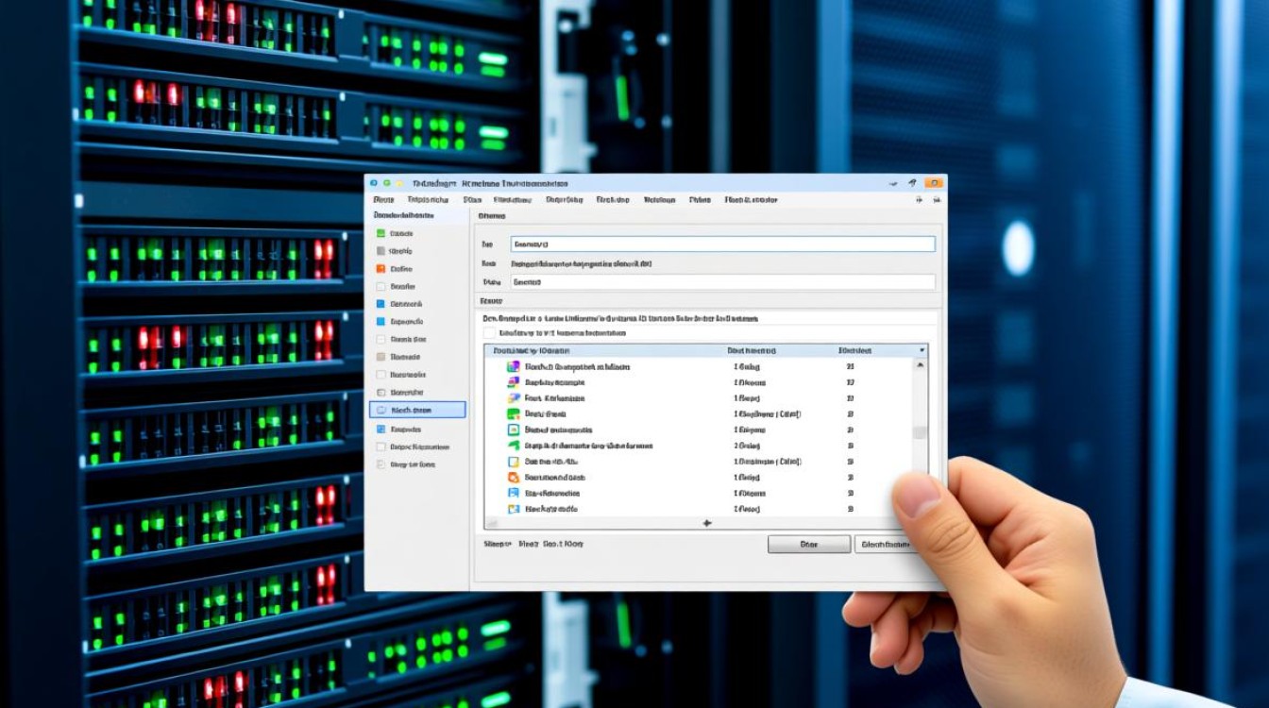Click the orange icon in the eighth list row
The height and width of the screenshot is (708, 1269).
(x=514, y=478)
